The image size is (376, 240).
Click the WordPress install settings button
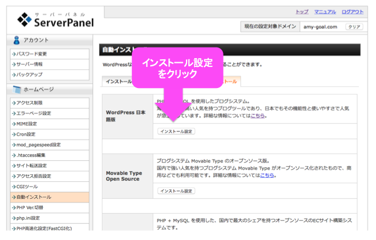[x=176, y=131]
